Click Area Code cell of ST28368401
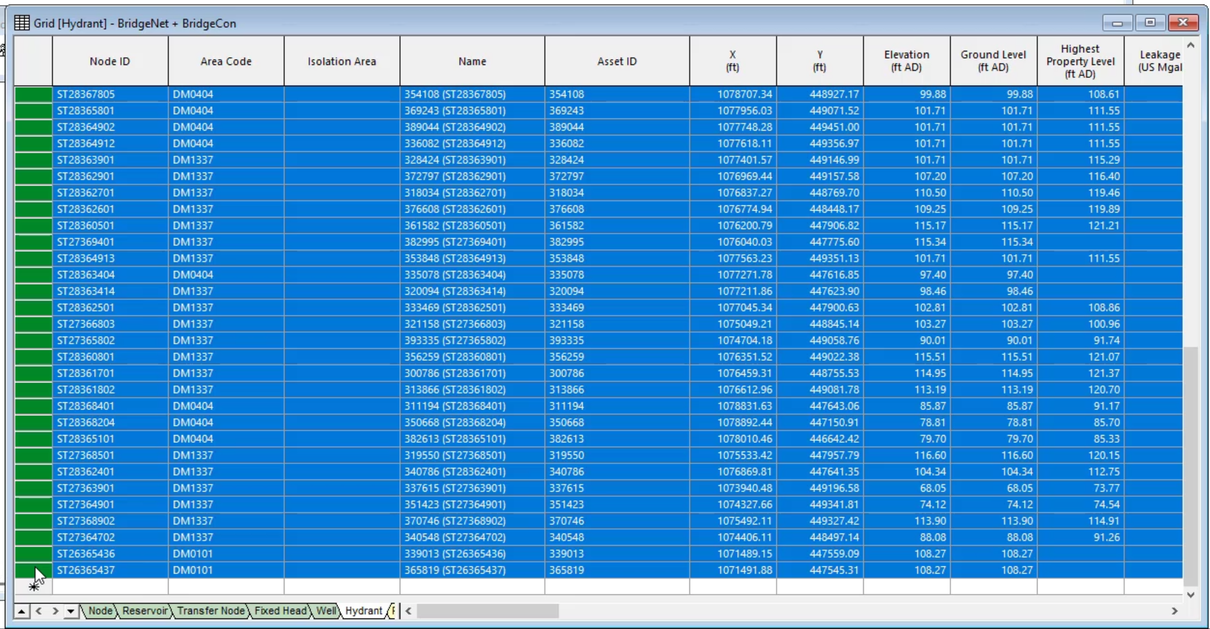 (226, 406)
